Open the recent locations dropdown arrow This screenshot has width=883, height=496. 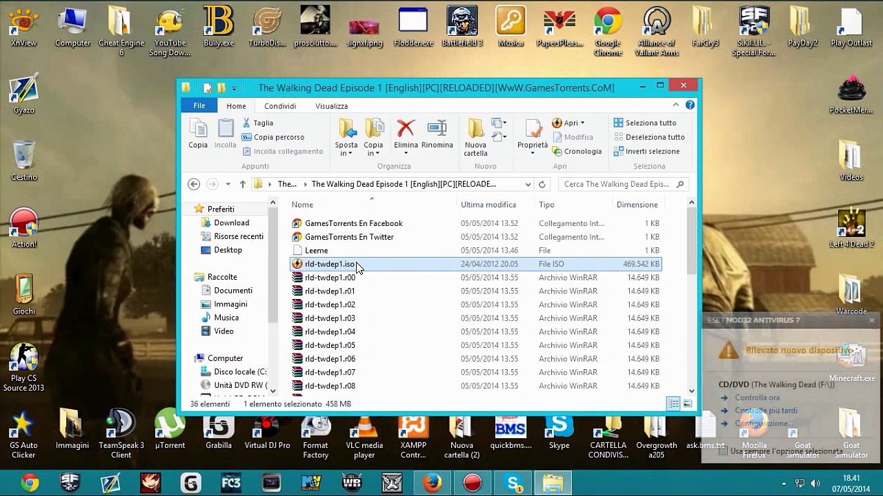pos(228,184)
